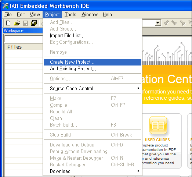
Task: Open the toolbar combo box dropdown arrow
Action: coord(158,23)
